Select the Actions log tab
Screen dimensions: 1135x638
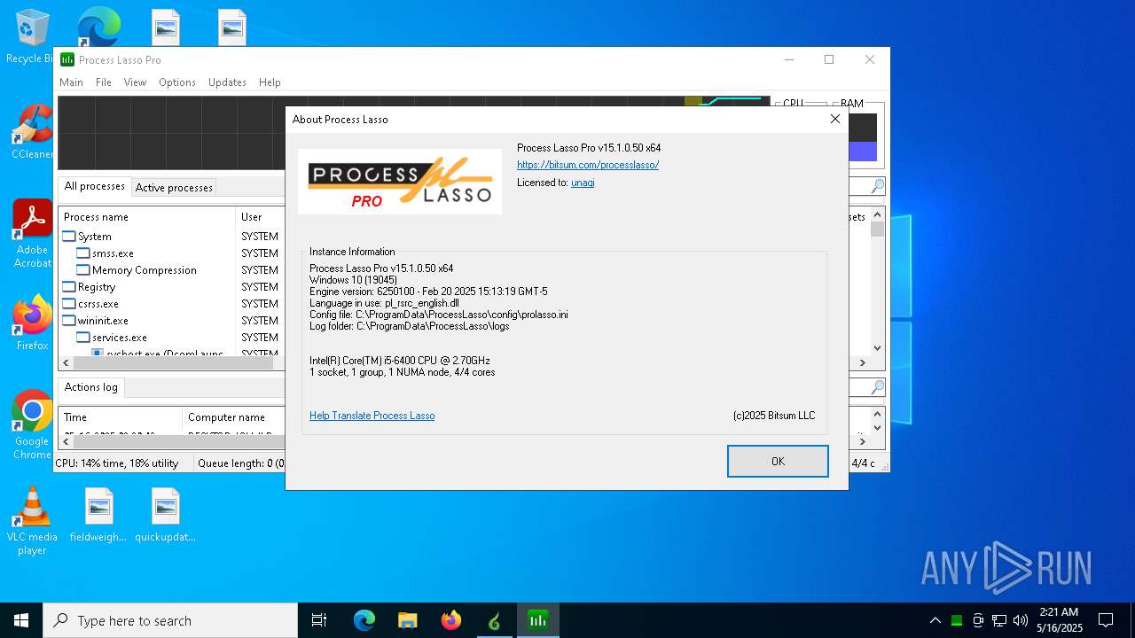coord(90,387)
